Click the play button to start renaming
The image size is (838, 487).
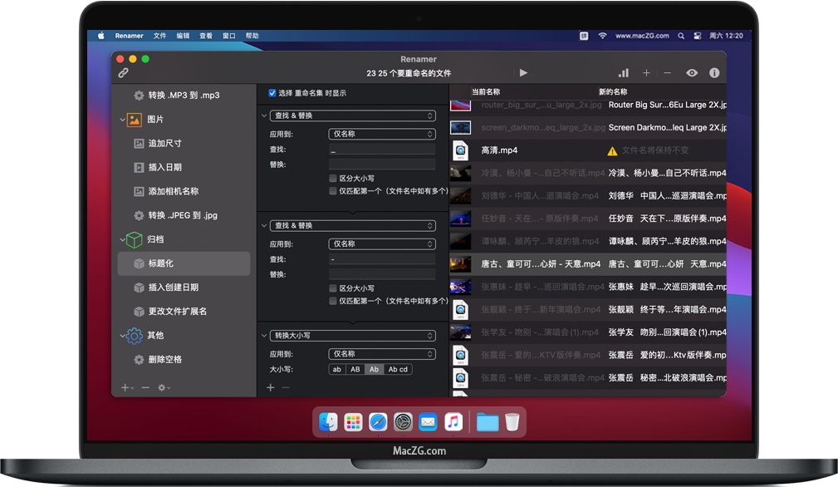coord(523,73)
